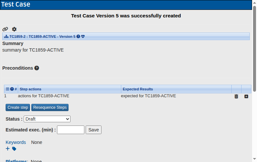This screenshot has width=257, height=162.
Task: Click the 'Test Case' page header
Action: [16, 4]
